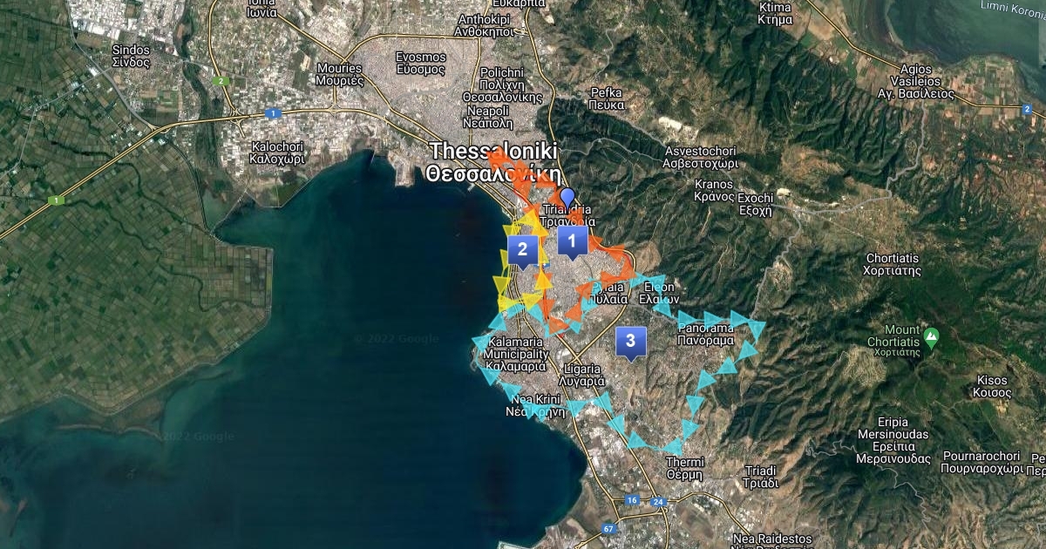The width and height of the screenshot is (1046, 549).
Task: Click the Thermi town label
Action: click(684, 466)
